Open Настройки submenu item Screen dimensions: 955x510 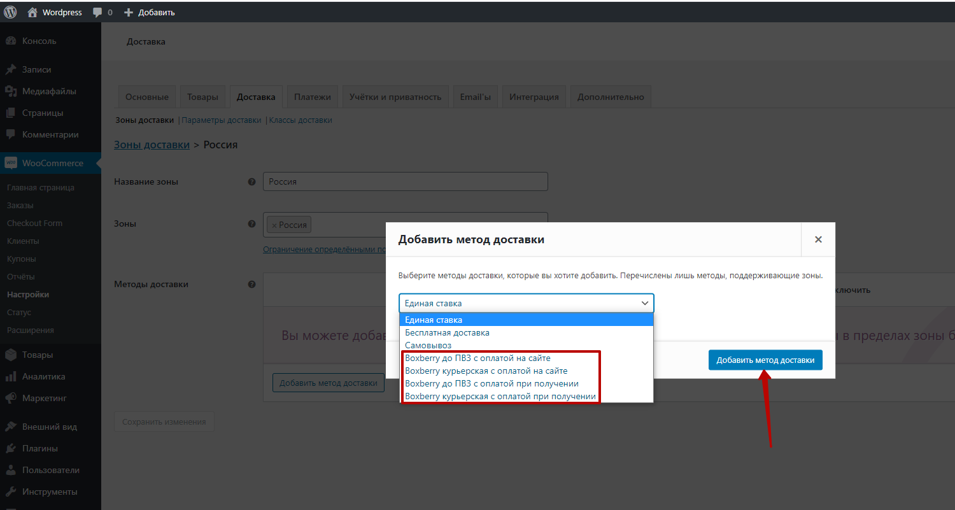[x=28, y=294]
